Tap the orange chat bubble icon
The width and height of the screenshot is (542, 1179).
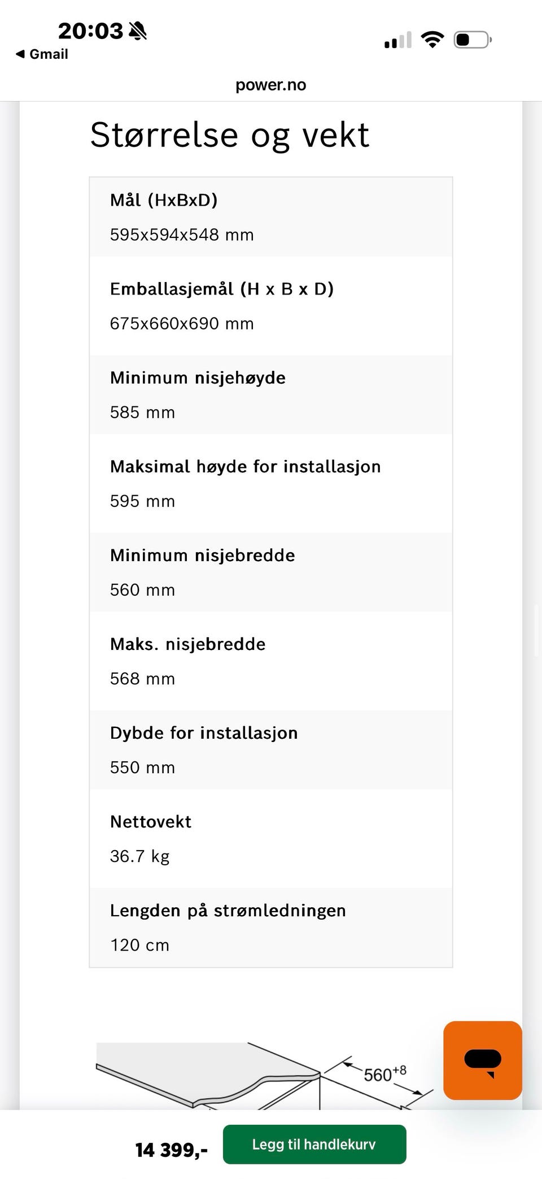[x=483, y=1060]
